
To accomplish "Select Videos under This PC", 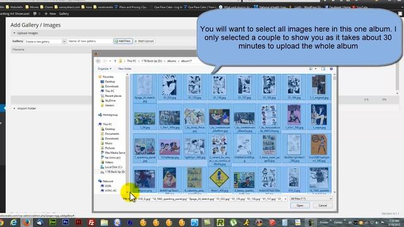I will point(109,162).
